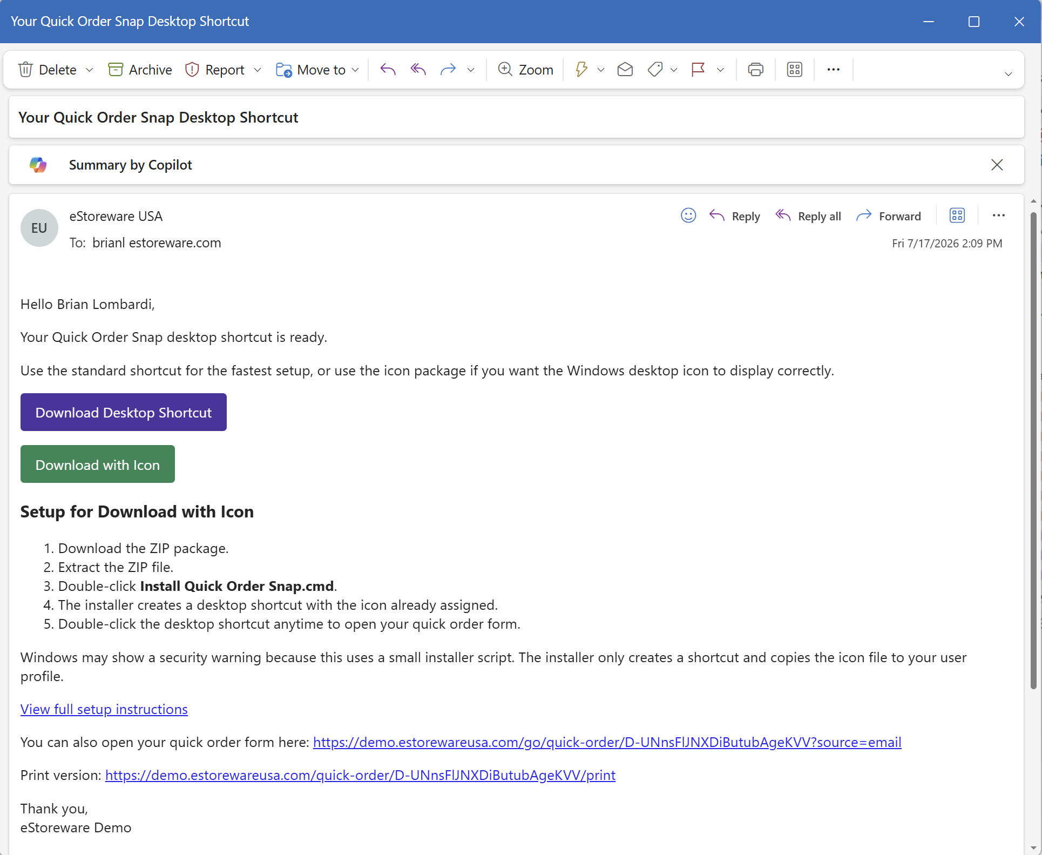Image resolution: width=1042 pixels, height=855 pixels.
Task: Click the scrollbar down arrow
Action: coord(1033,848)
